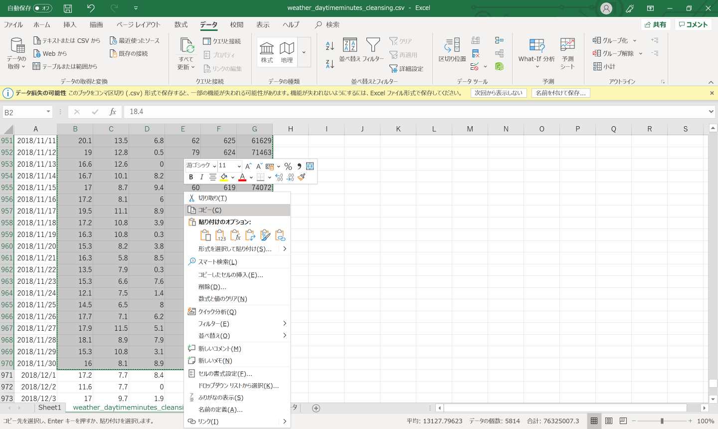Sort descending Z to A icon
The height and width of the screenshot is (429, 718).
point(330,64)
